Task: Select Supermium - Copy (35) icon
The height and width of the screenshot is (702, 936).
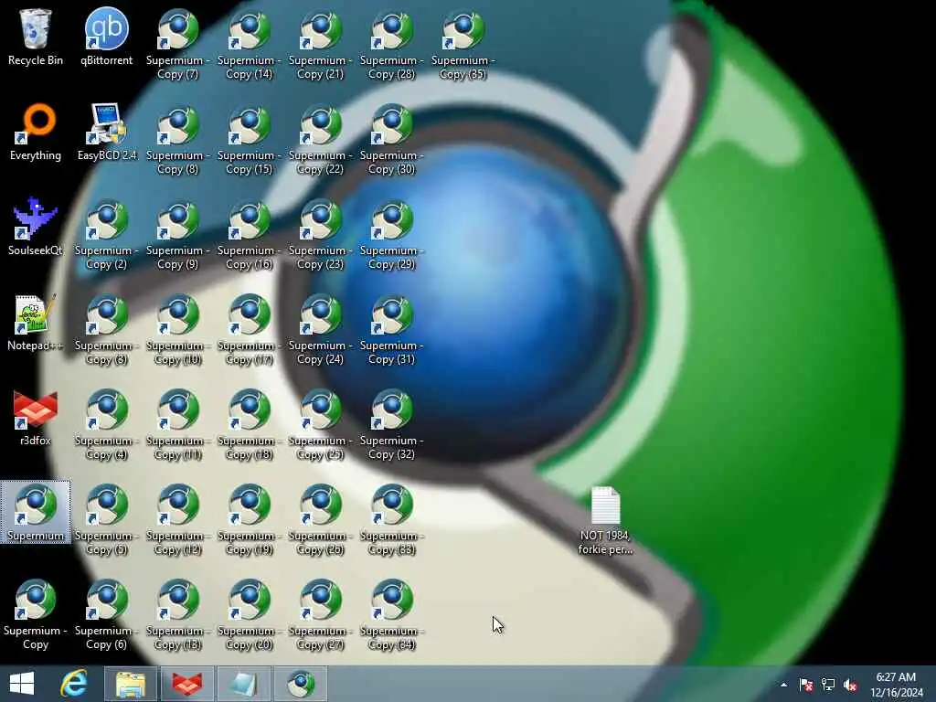Action: point(463,45)
